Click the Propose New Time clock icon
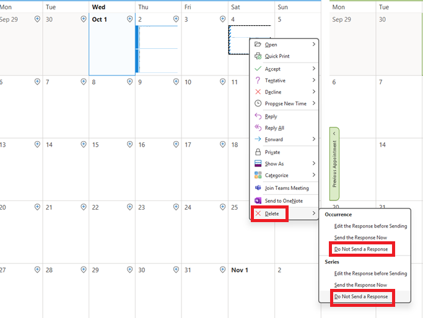Viewport: 423px width, 318px height. [x=258, y=103]
